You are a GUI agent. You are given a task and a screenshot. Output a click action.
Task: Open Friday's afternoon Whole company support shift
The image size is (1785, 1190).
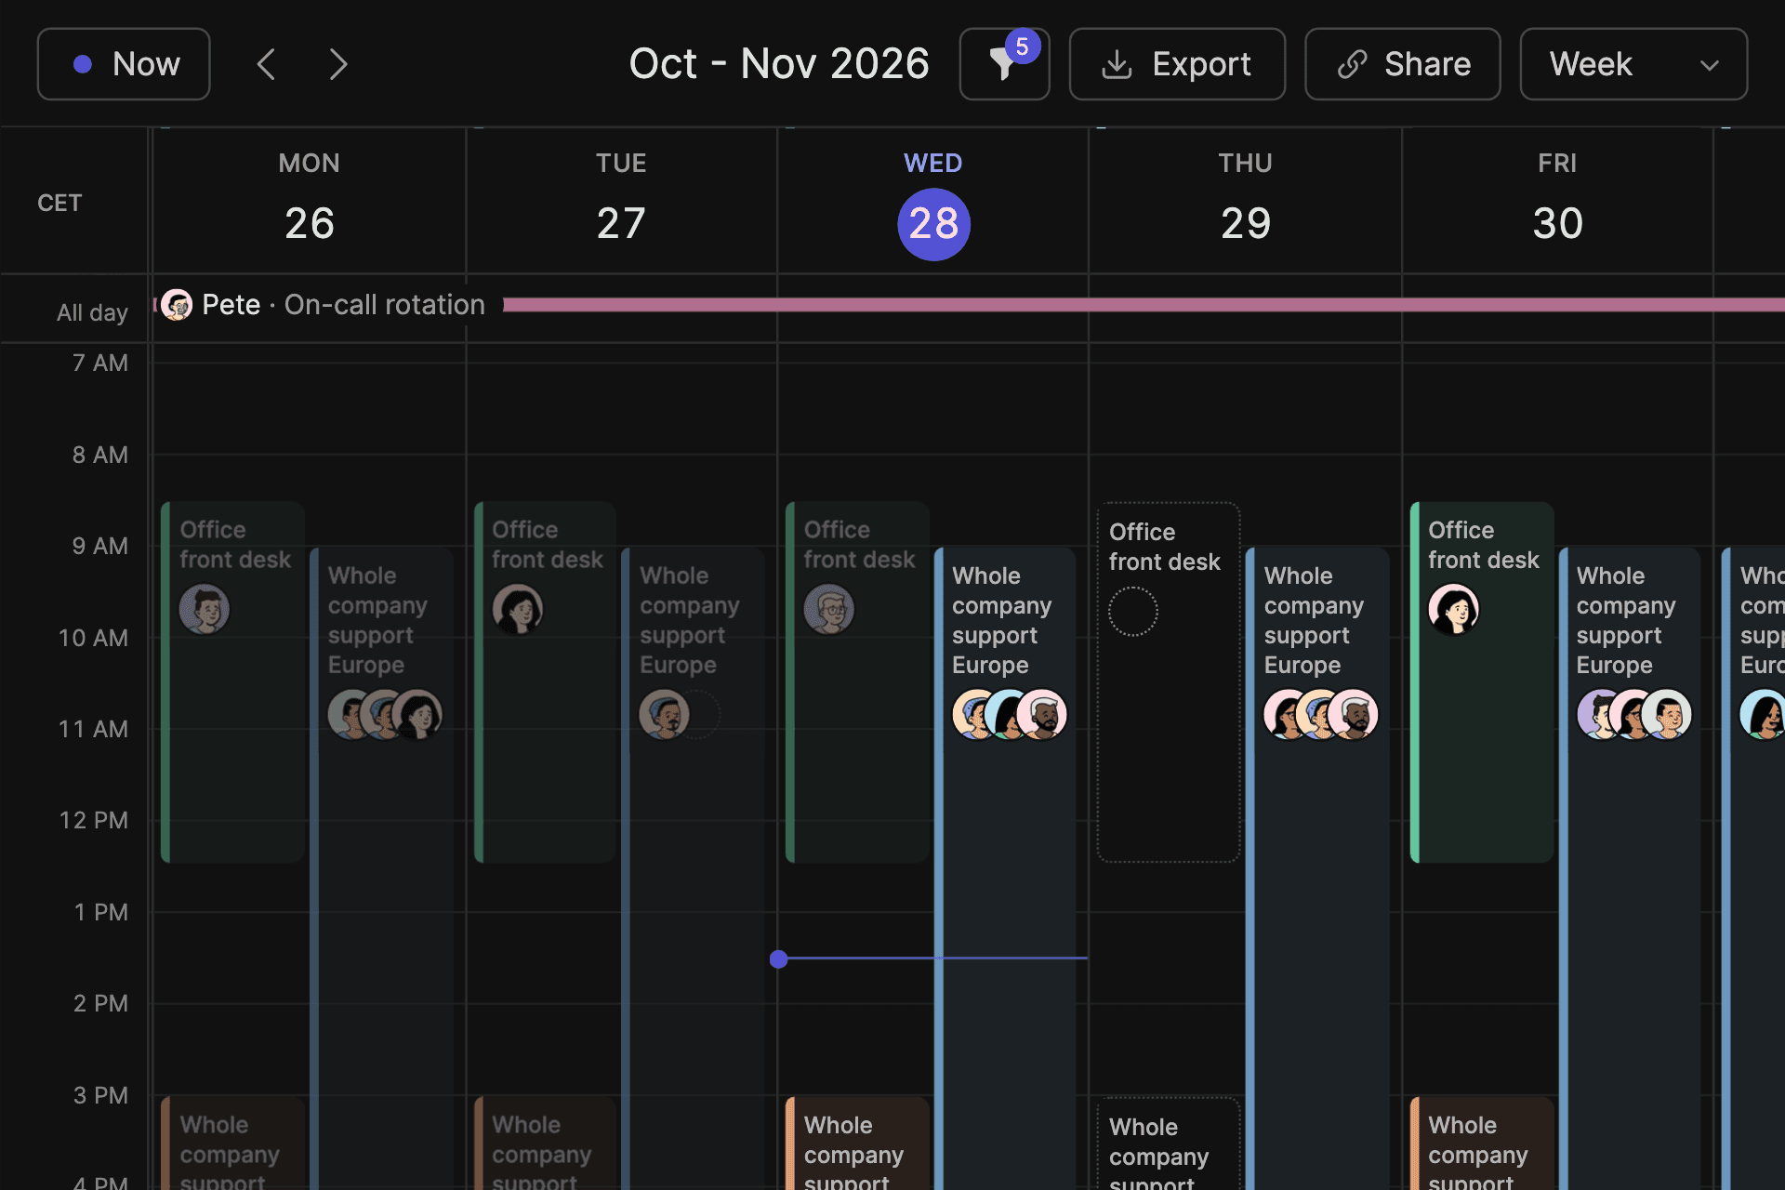point(1482,1144)
